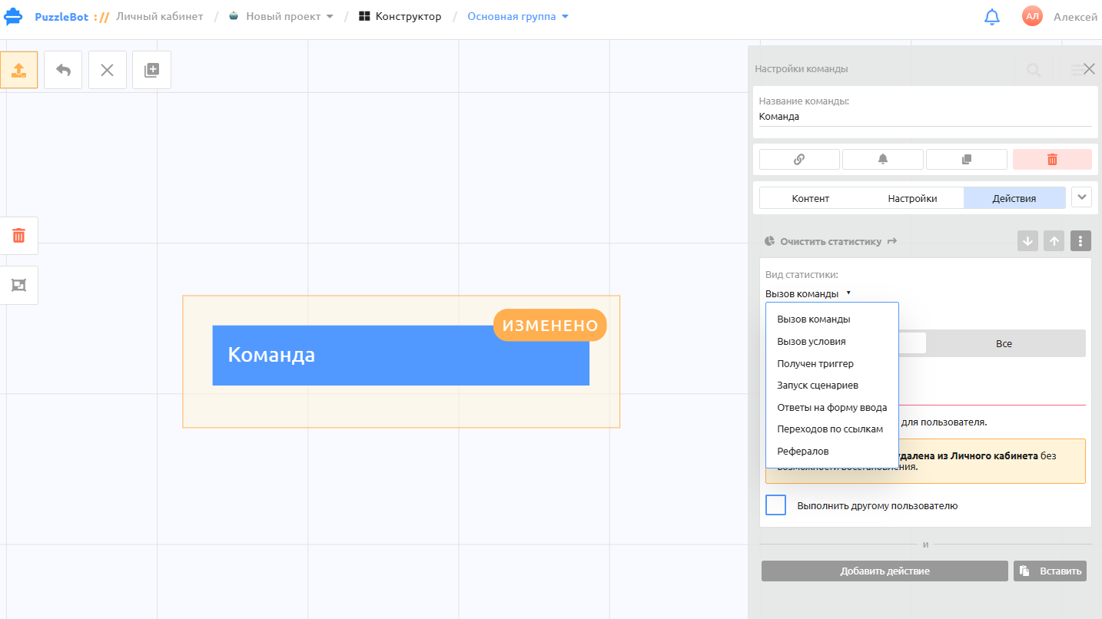Check 'Выполнить другому пользователю' checkbox

(776, 505)
